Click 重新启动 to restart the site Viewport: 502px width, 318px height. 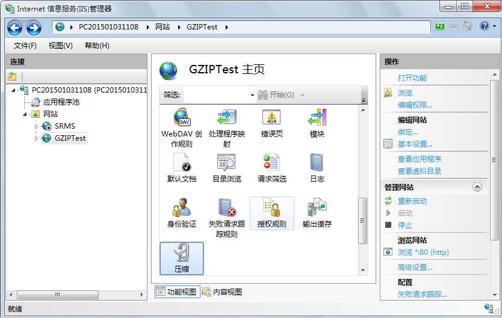(412, 201)
